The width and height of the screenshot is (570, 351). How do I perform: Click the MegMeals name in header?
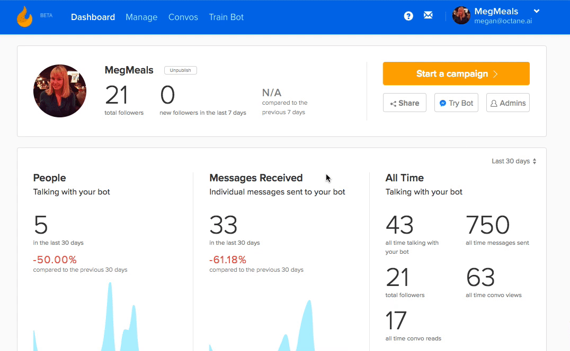point(496,11)
